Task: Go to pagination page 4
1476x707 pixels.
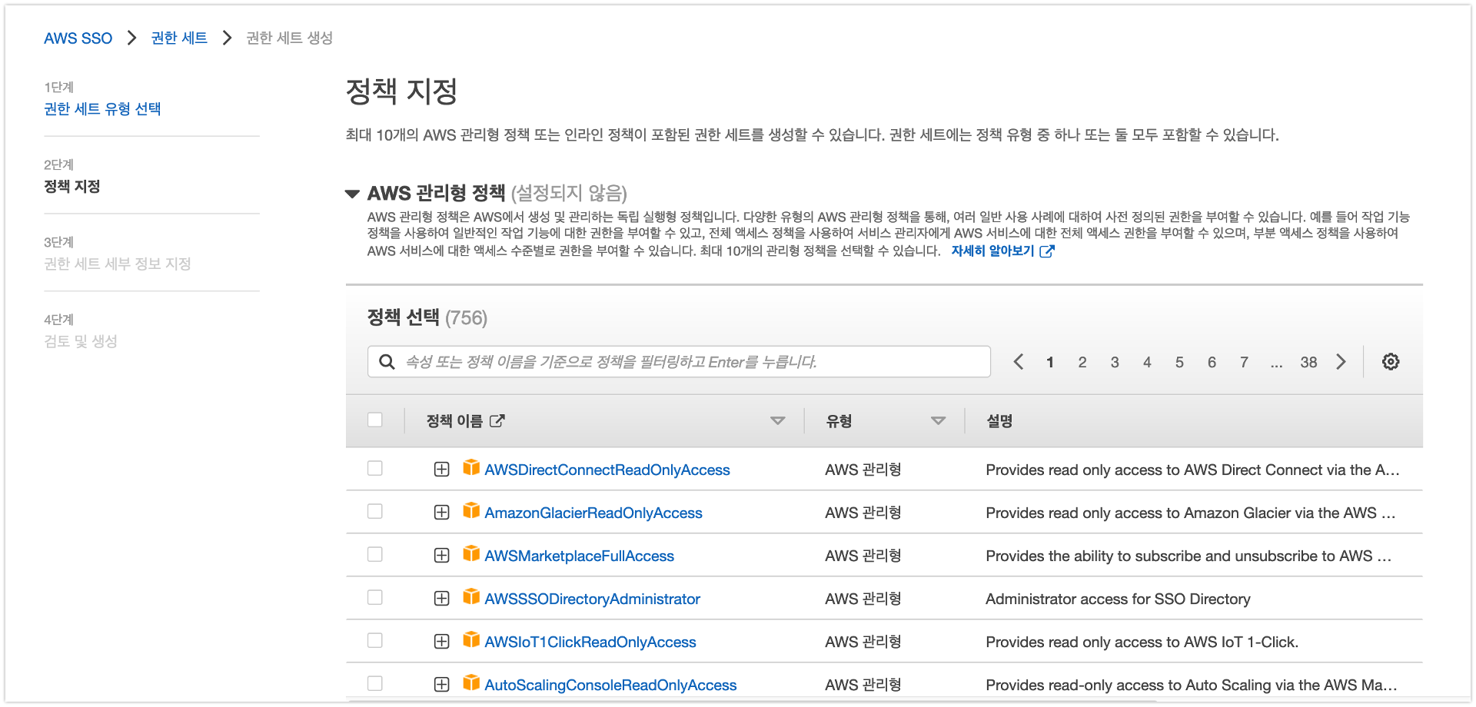Action: pos(1147,362)
